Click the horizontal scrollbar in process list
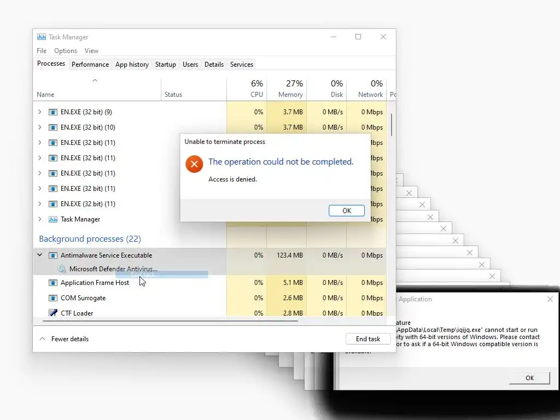560x420 pixels. [x=170, y=321]
